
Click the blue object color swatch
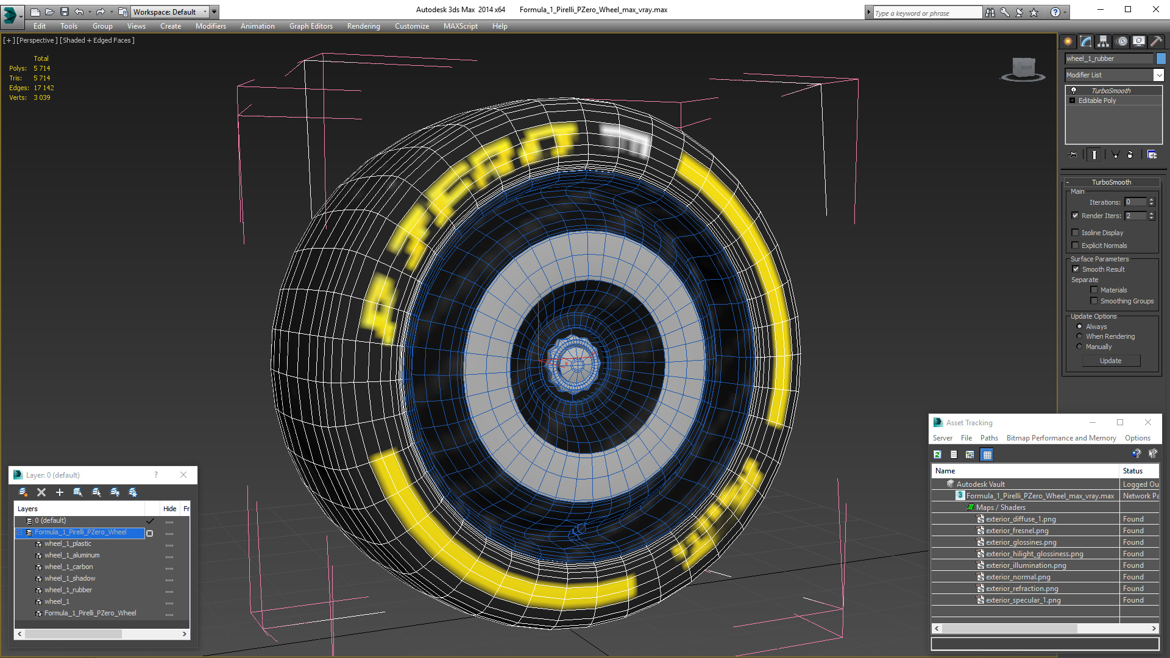[x=1161, y=58]
